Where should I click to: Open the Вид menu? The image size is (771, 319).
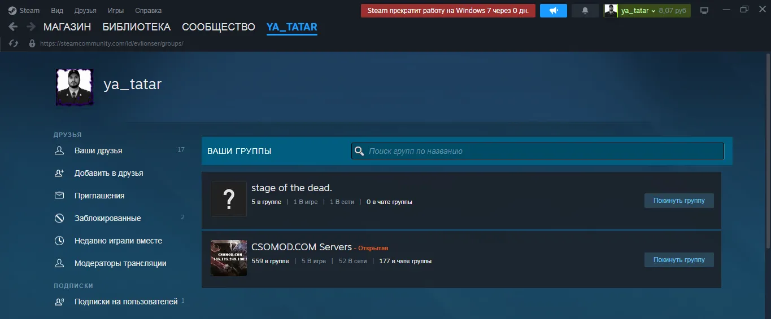tap(57, 11)
